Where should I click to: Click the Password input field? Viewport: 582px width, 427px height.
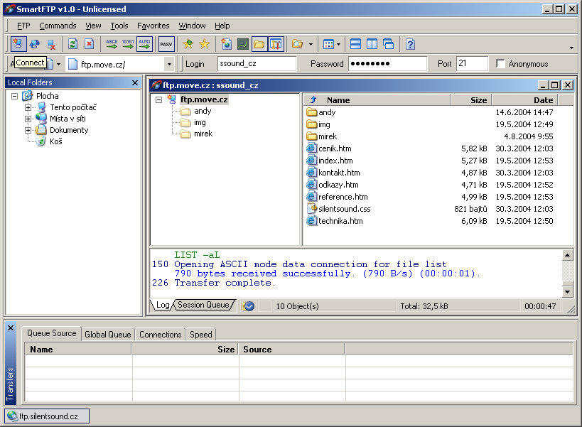(387, 63)
